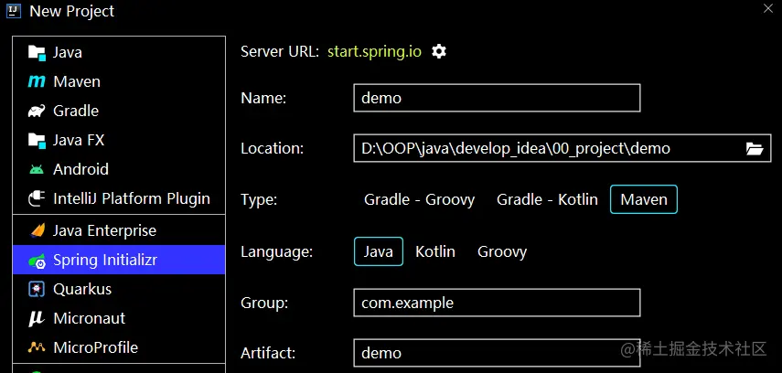Click the Location path field
Screen dimensions: 782x373
[x=562, y=148]
